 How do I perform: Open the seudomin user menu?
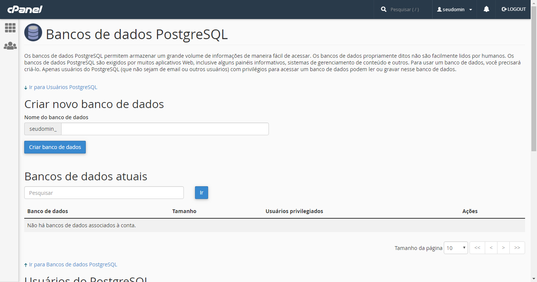[455, 10]
